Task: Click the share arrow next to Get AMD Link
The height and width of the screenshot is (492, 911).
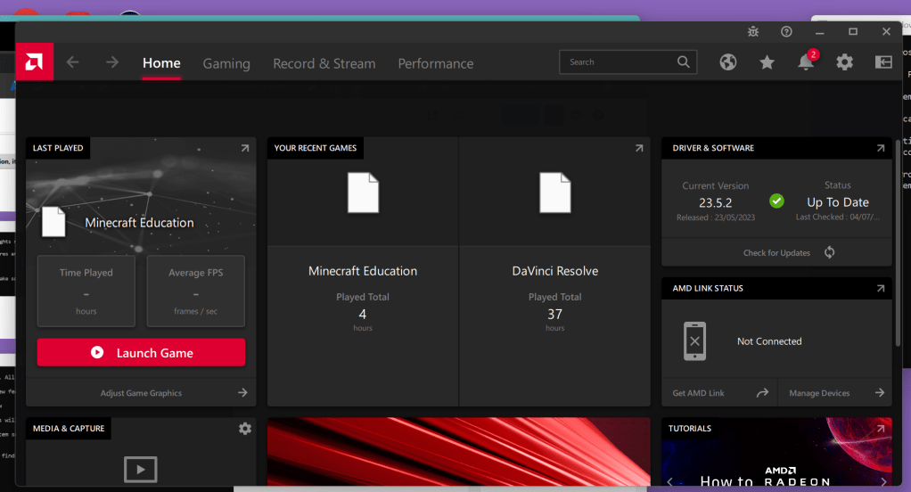Action: pos(762,393)
